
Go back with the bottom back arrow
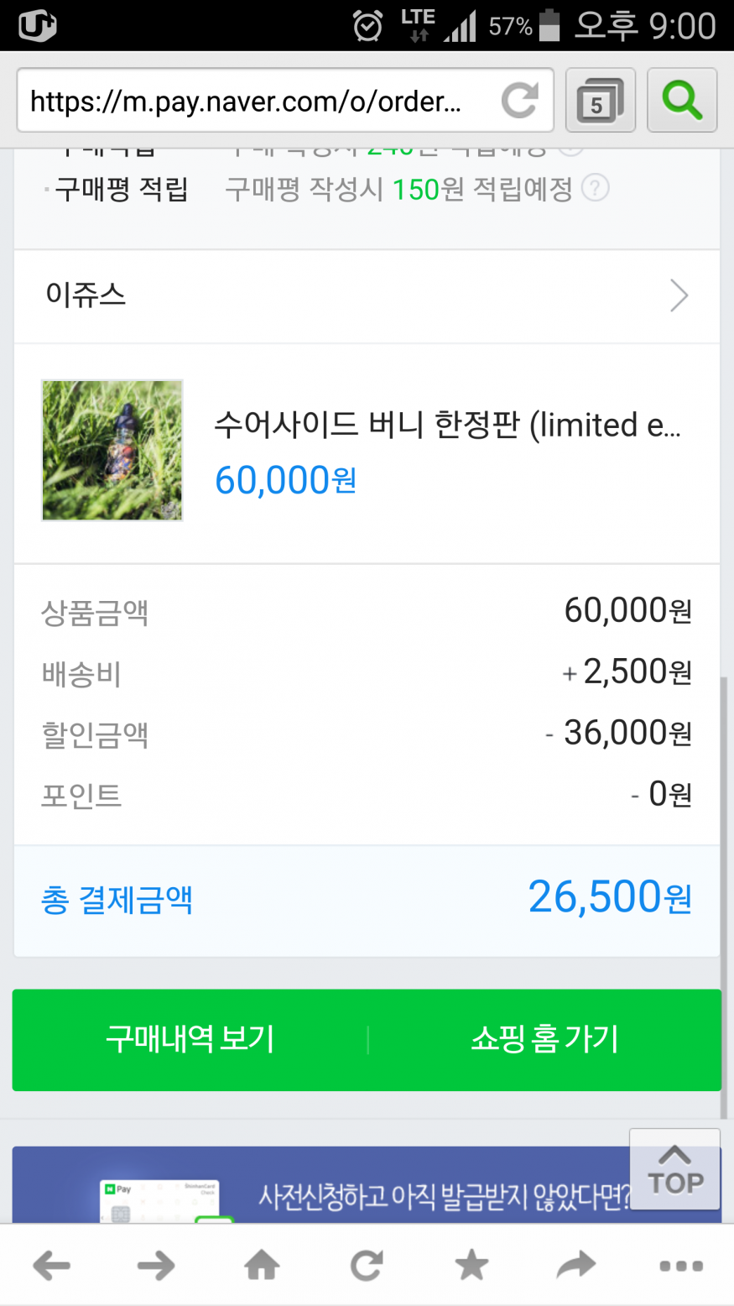tap(52, 1265)
